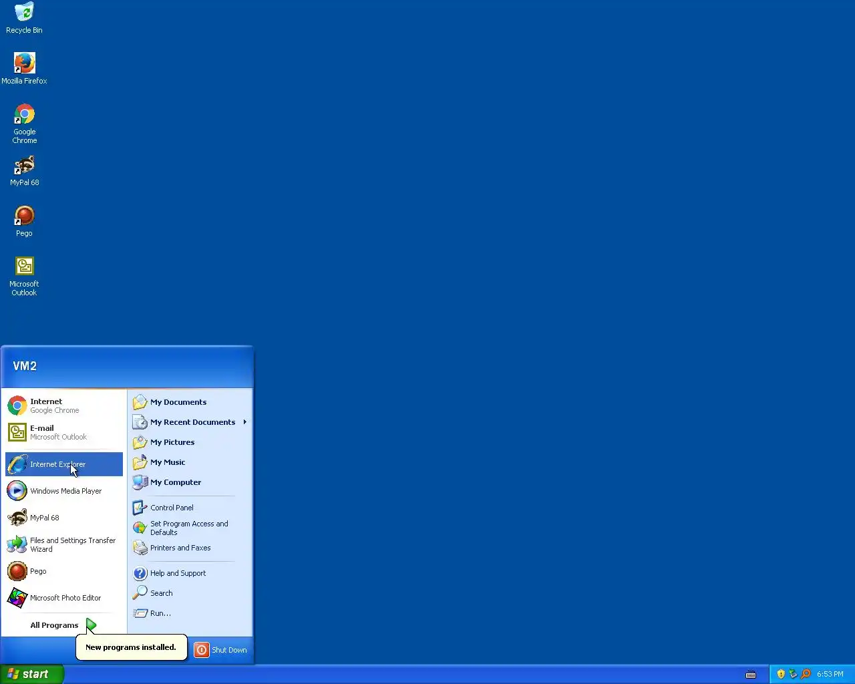Image resolution: width=855 pixels, height=684 pixels.
Task: Click the 6:53 PM taskbar clock
Action: [x=830, y=675]
